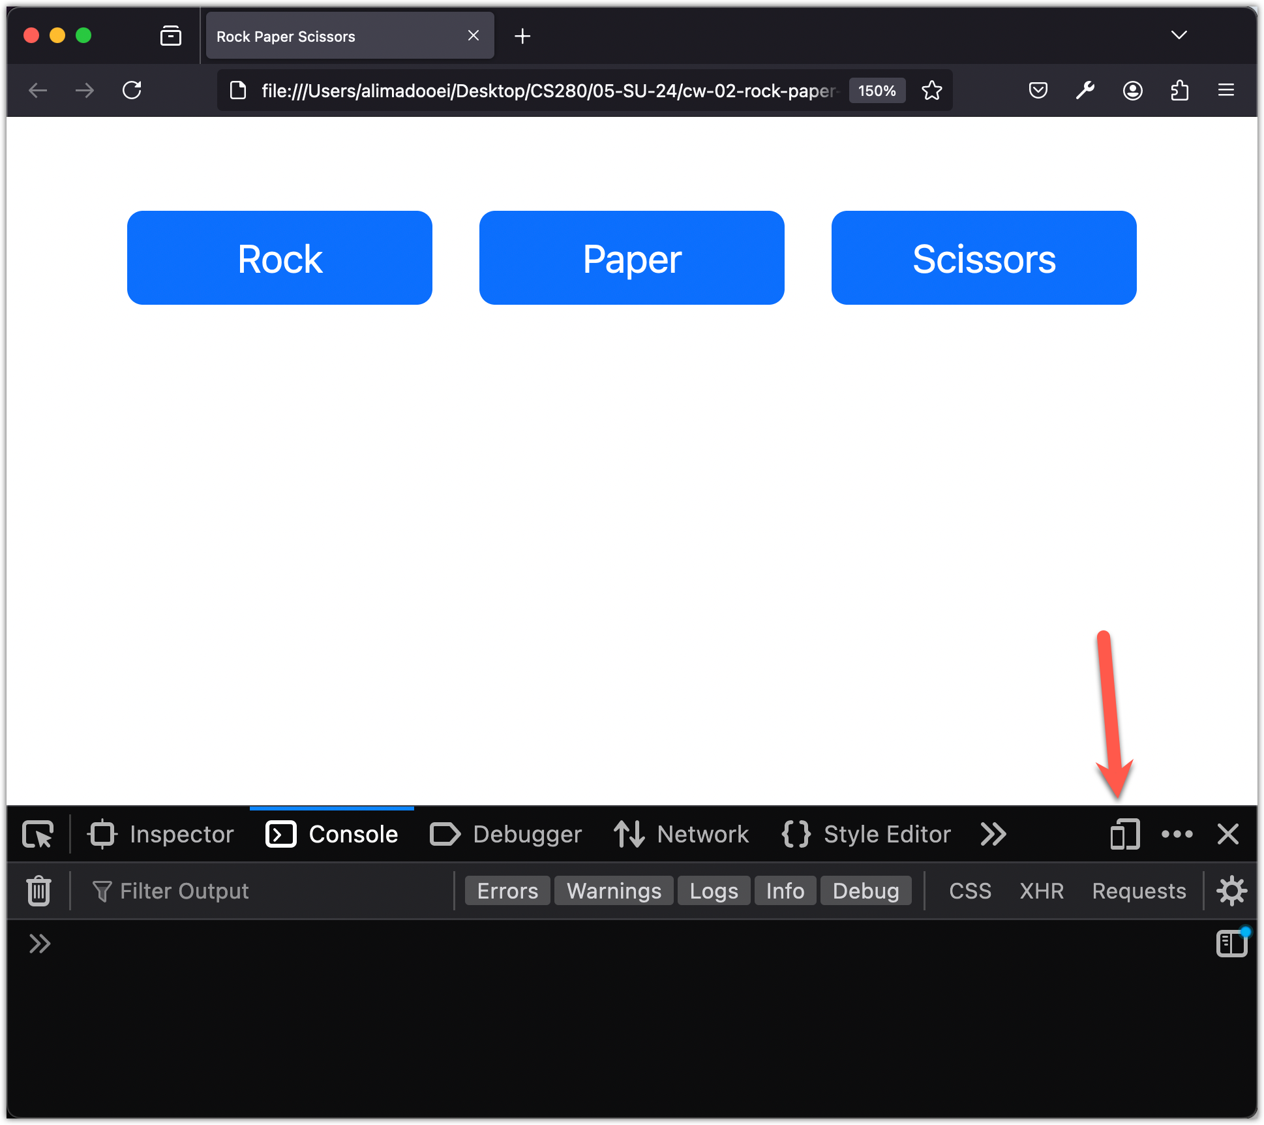
Task: Open the developer tools wrench icon
Action: (x=1085, y=90)
